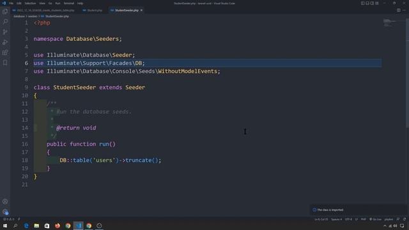Image resolution: width=409 pixels, height=230 pixels.
Task: Open the Edit menu
Action: click(x=19, y=3)
